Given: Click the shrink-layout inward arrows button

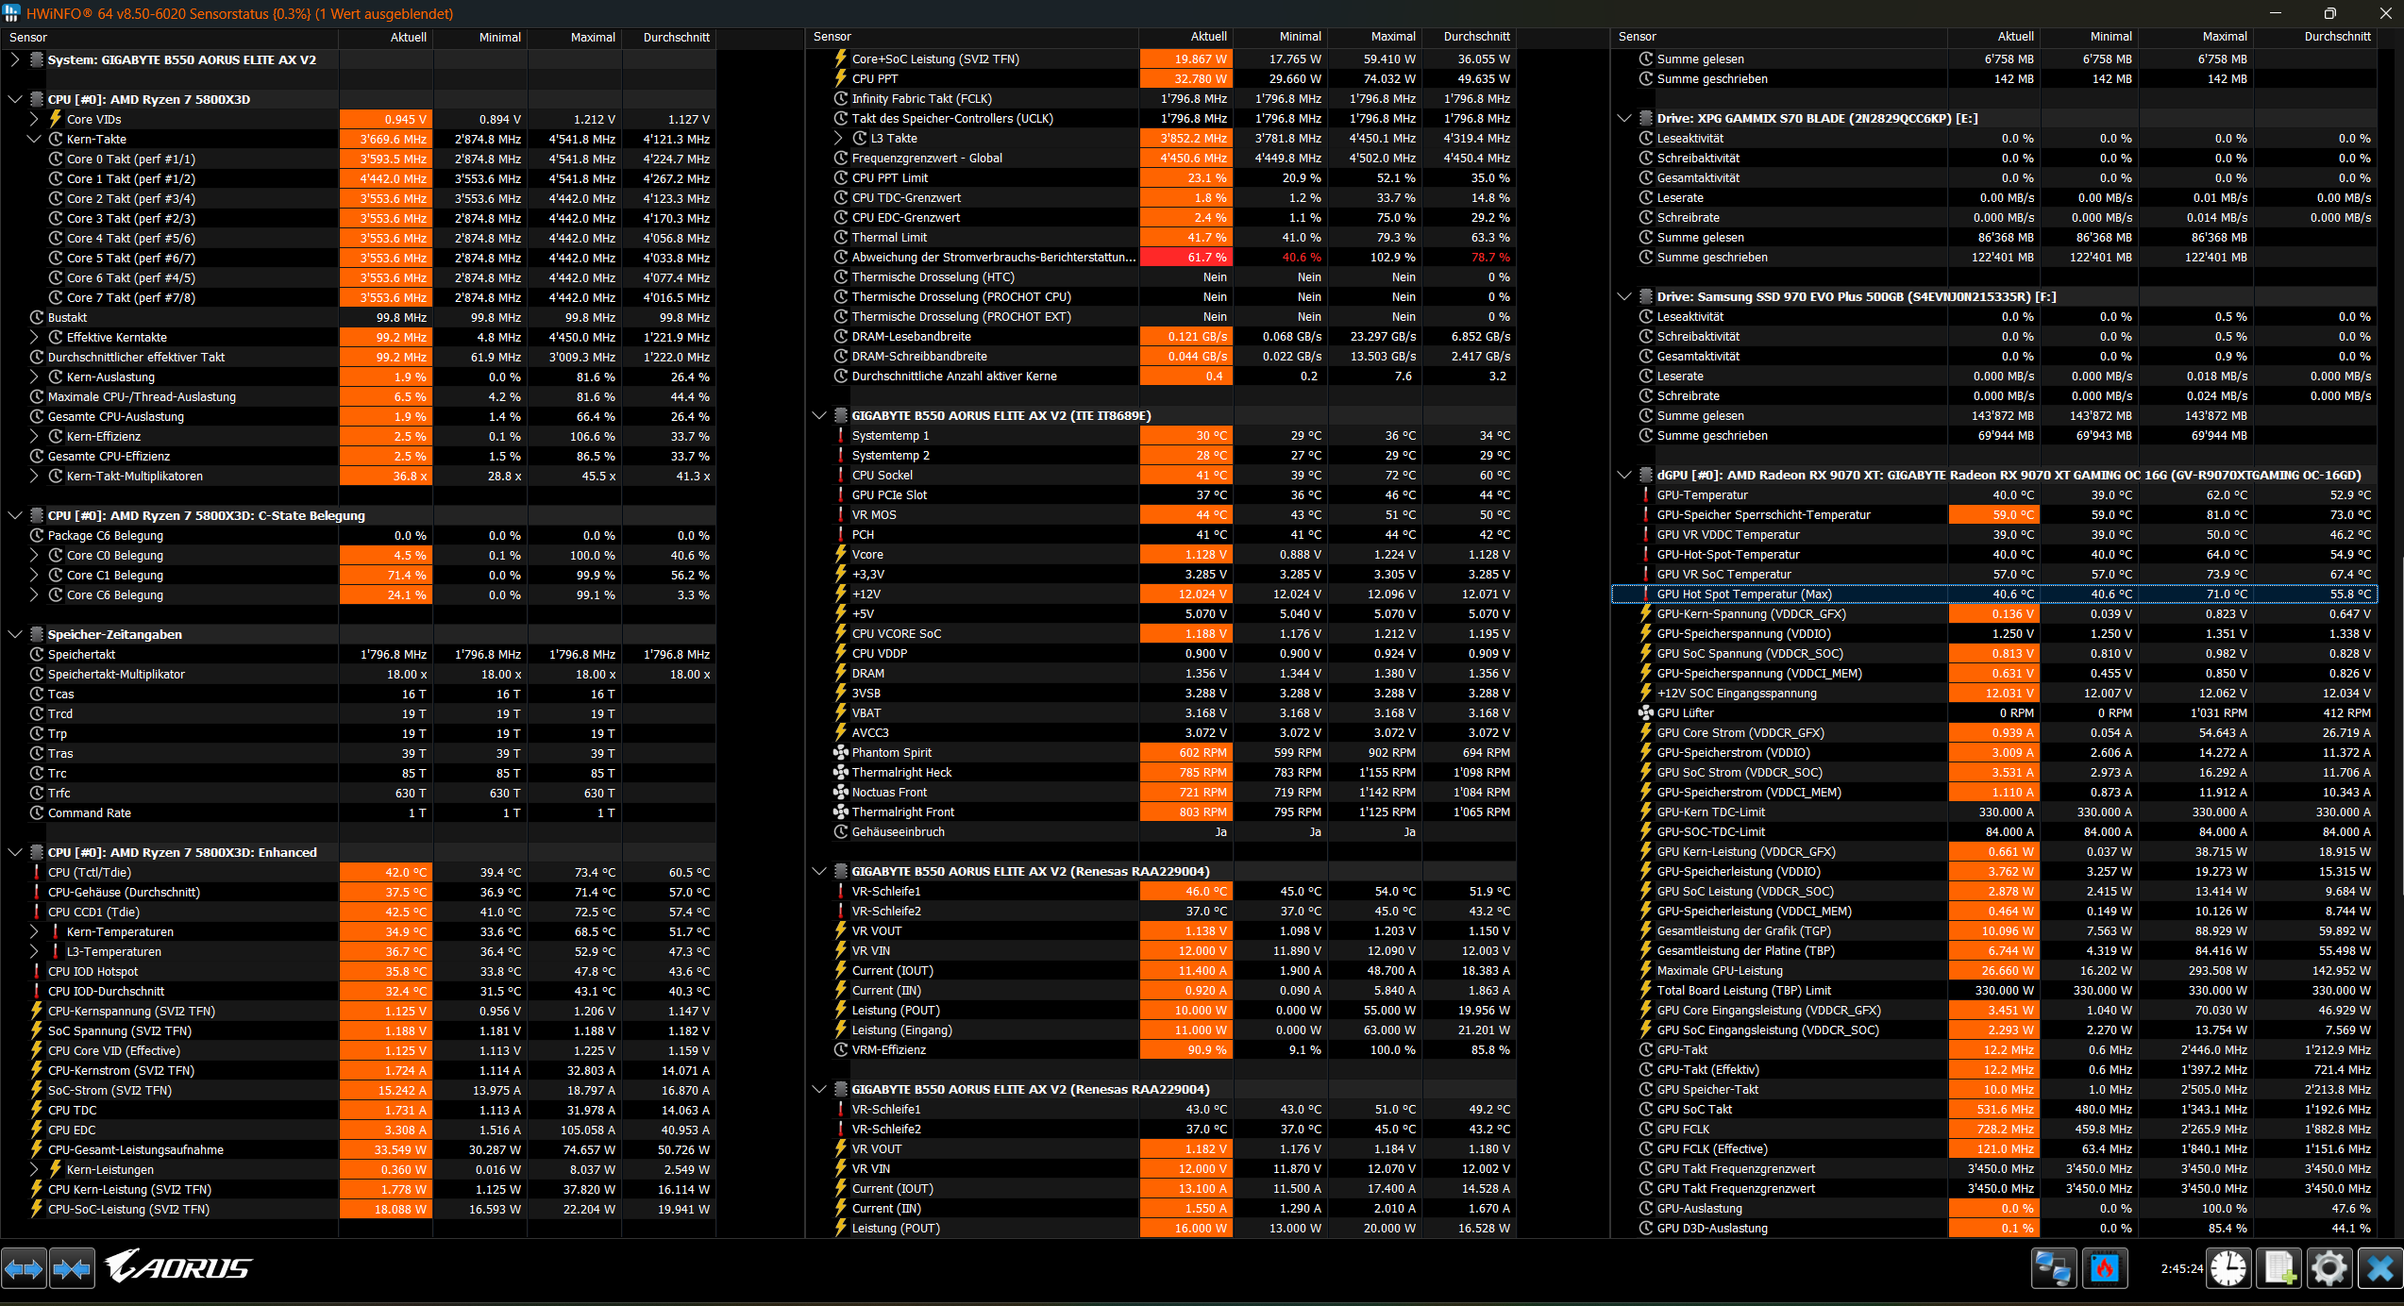Looking at the screenshot, I should point(72,1268).
